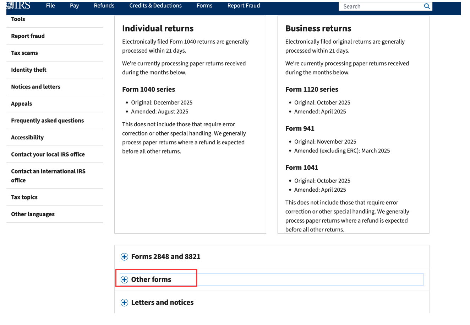Screen dimensions: 470x325
Task: Click the plus icon next to Forms 2848 and 8821
Action: tap(124, 256)
